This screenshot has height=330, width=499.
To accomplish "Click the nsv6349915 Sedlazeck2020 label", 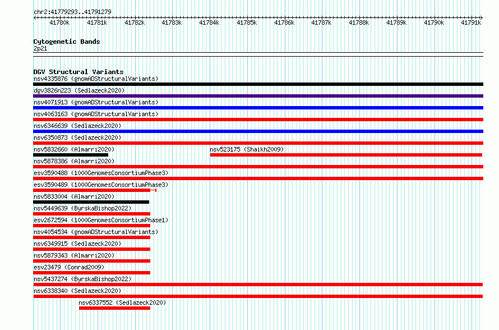I will point(77,244).
